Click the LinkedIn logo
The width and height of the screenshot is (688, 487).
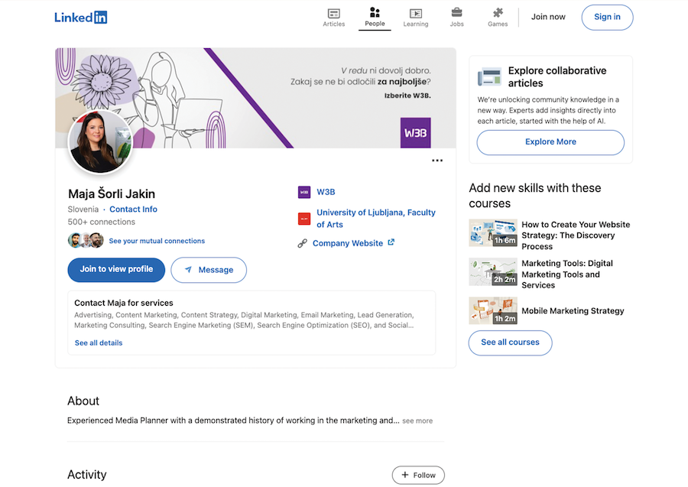[x=80, y=17]
